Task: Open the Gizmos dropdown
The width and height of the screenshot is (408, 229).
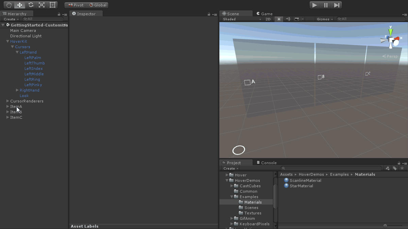Action: coord(325,19)
